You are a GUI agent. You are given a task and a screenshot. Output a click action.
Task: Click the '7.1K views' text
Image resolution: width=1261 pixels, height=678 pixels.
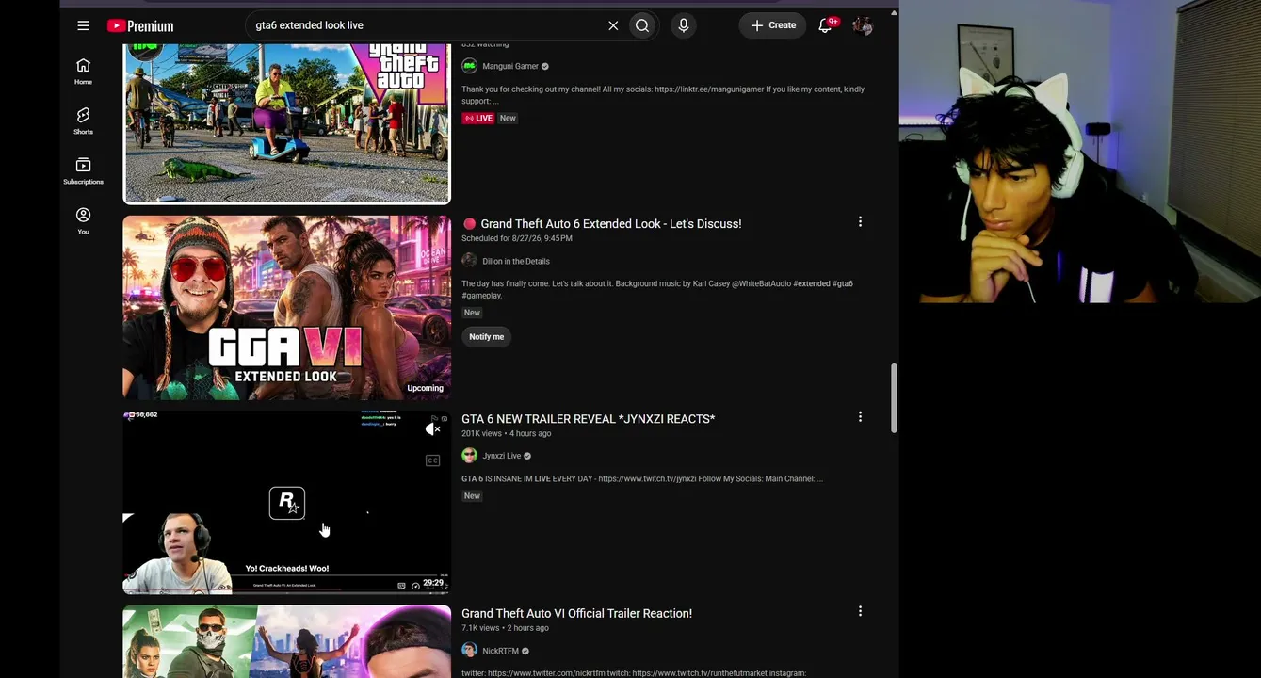(x=480, y=628)
